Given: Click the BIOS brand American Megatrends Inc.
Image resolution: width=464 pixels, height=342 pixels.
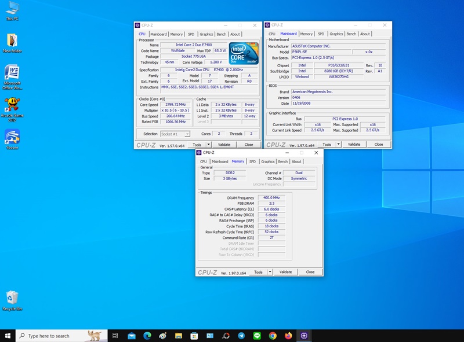Looking at the screenshot, I should 339,92.
